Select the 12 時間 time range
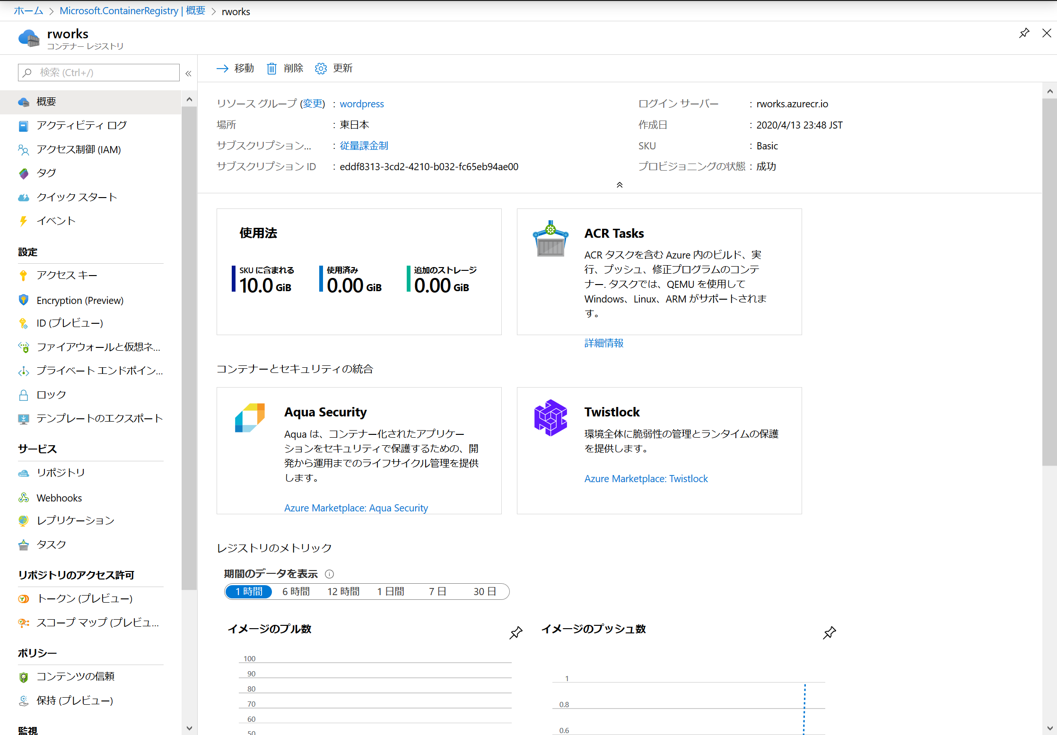The height and width of the screenshot is (735, 1057). pos(343,592)
